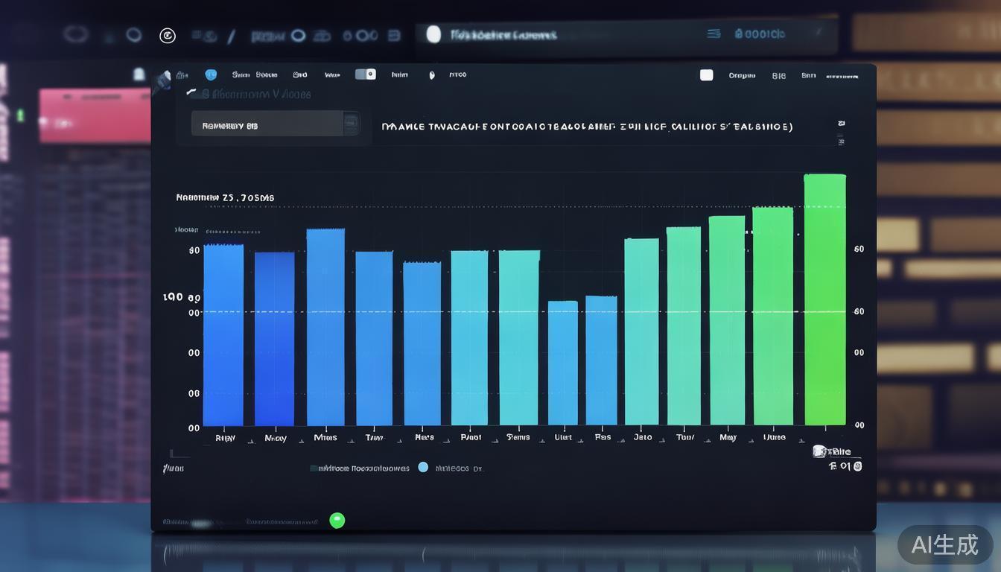Screen dimensions: 1001x572
Task: Select the blue circular profile icon in toolbar
Action: click(211, 74)
